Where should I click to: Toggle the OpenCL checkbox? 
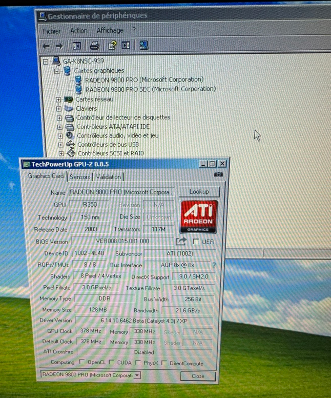tap(81, 362)
